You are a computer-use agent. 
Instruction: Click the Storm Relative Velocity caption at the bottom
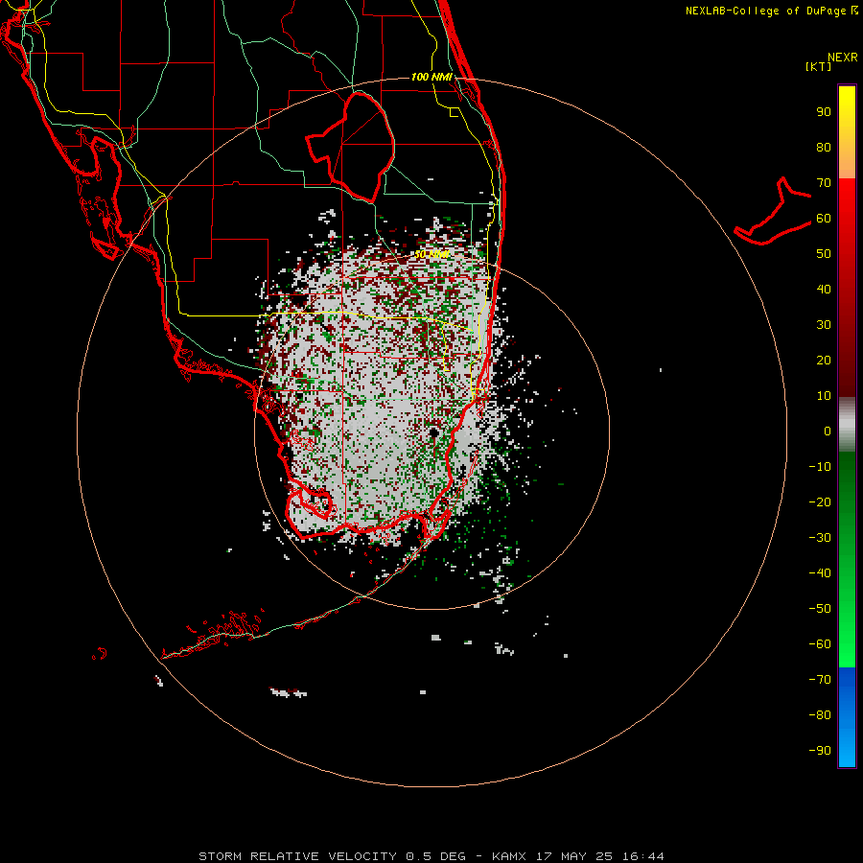click(431, 856)
